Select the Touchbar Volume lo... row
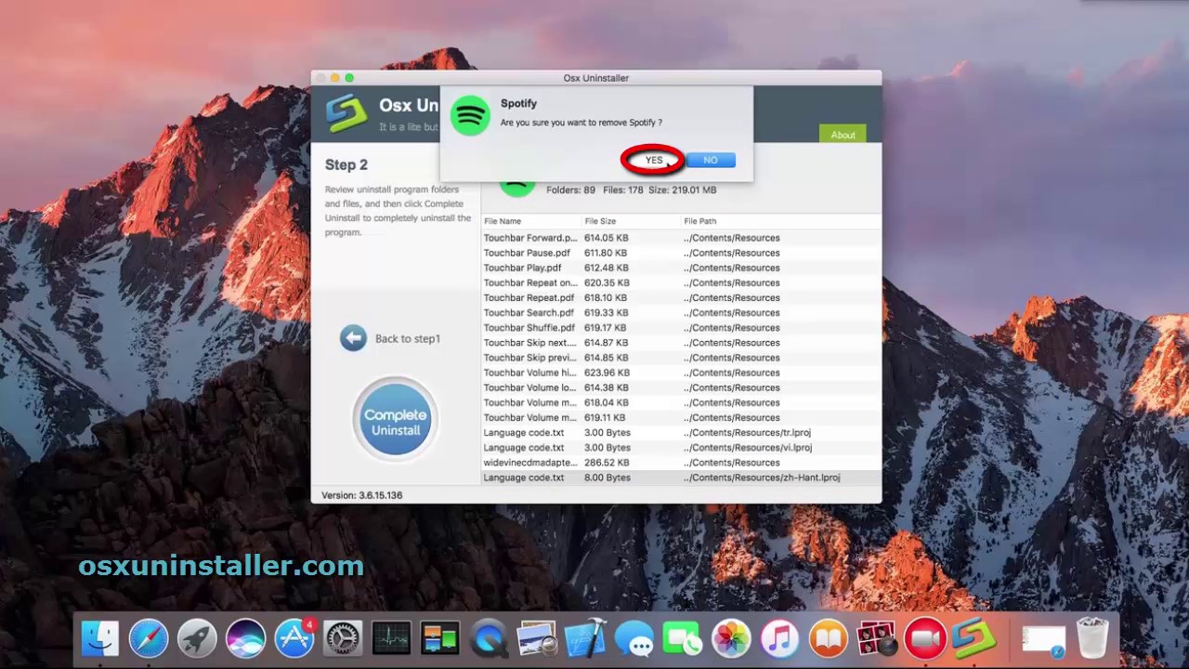1189x669 pixels. tap(681, 387)
